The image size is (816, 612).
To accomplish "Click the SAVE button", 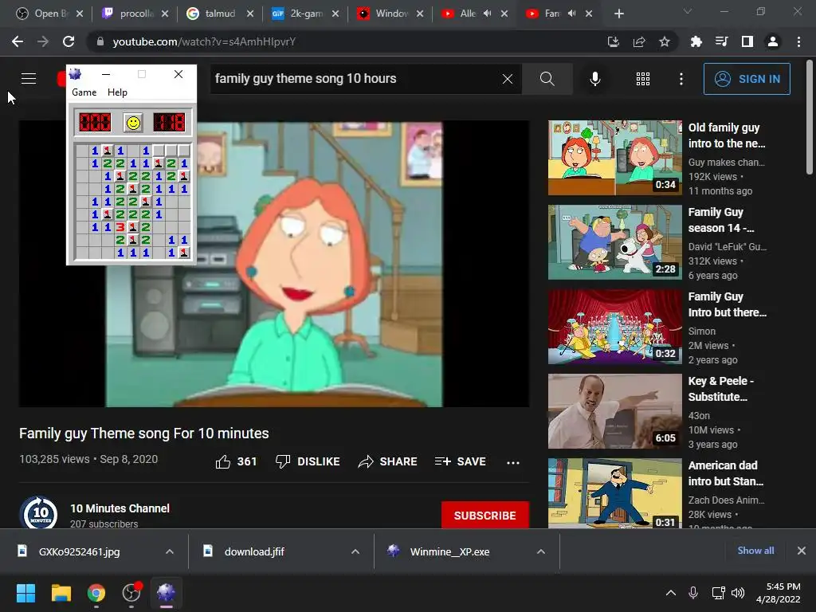I will pos(461,461).
